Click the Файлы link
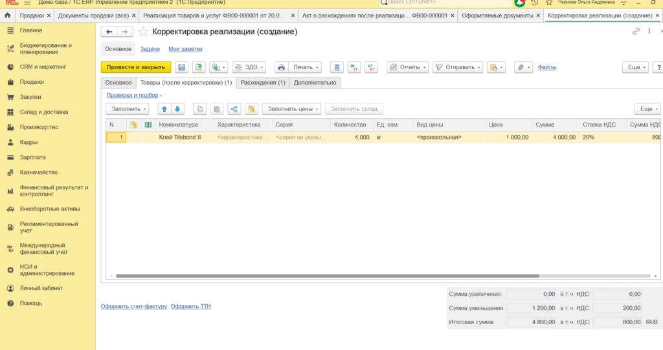The image size is (663, 350). pos(546,67)
